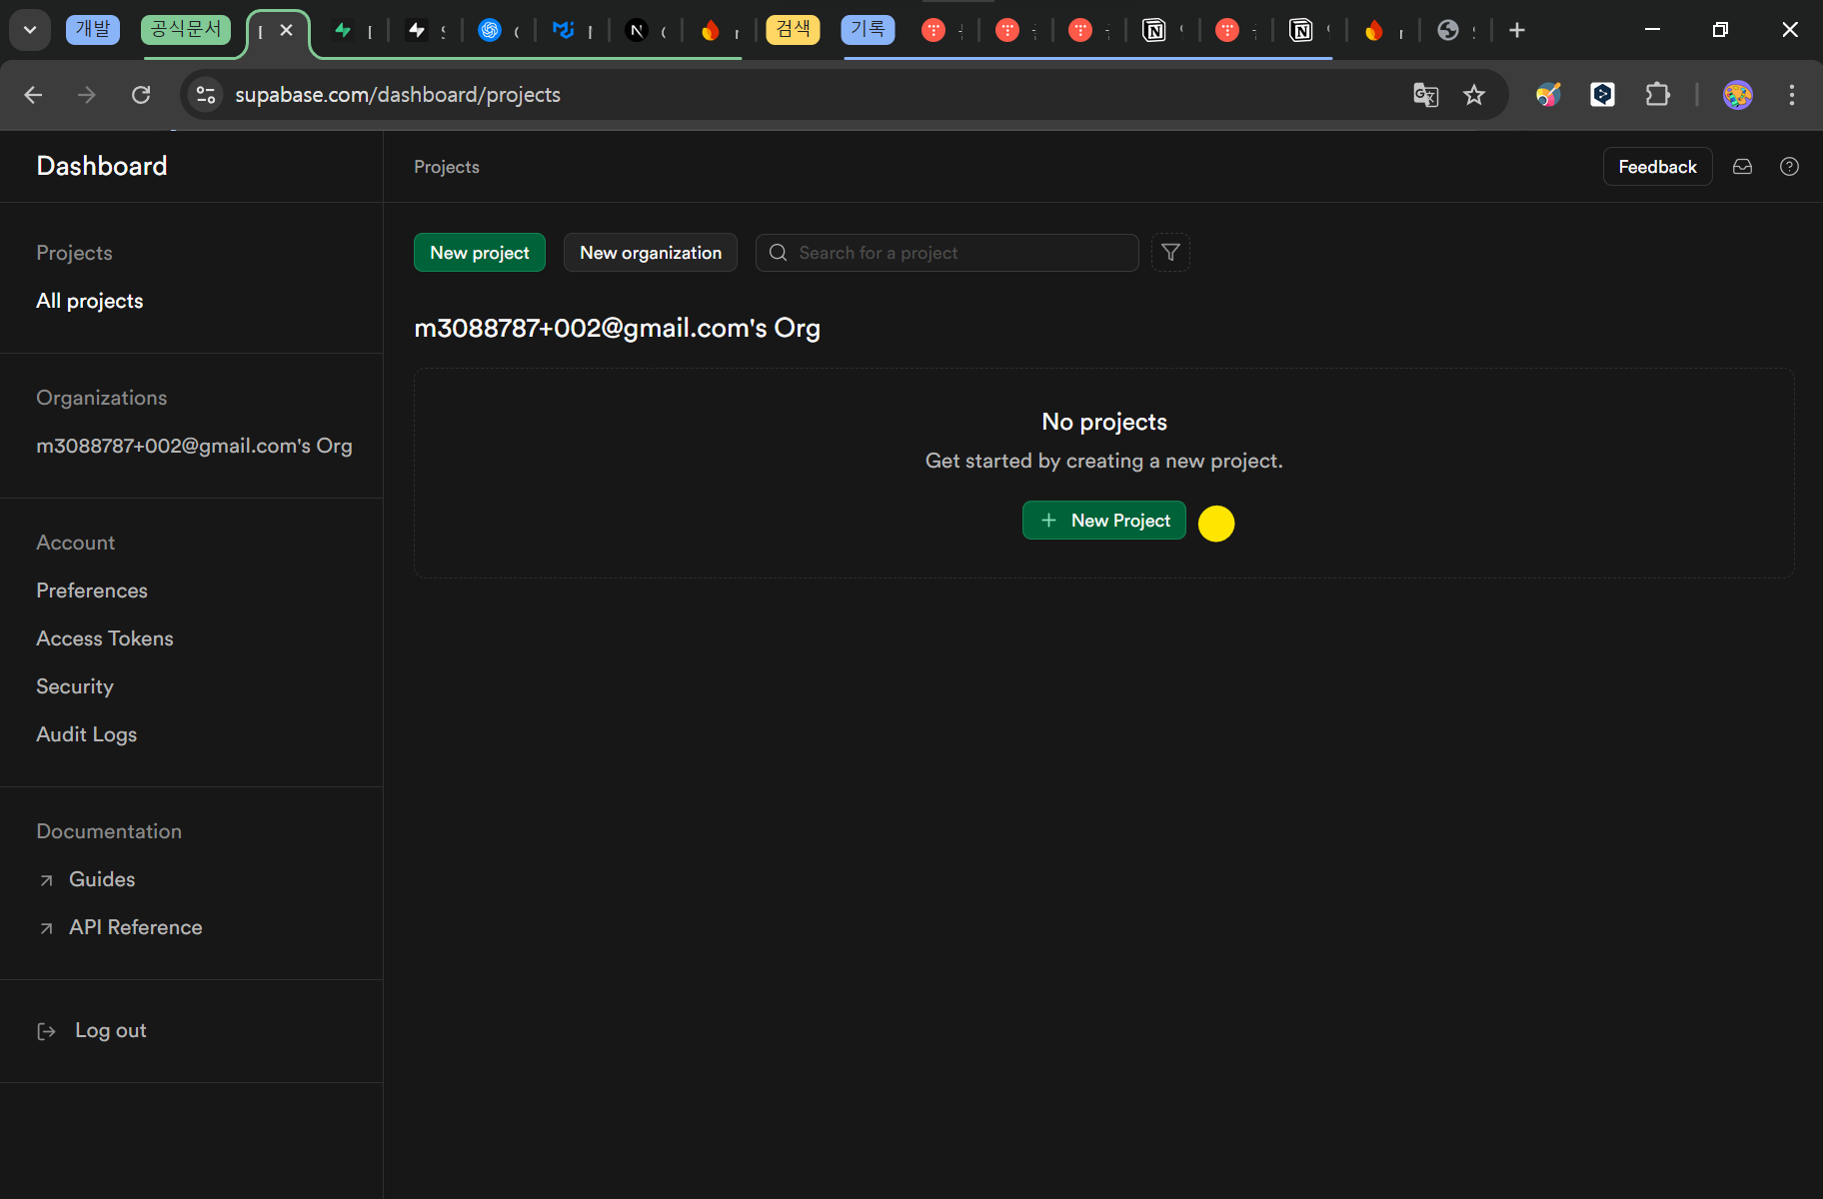Open the Guides documentation link
1823x1199 pixels.
pos(102,879)
